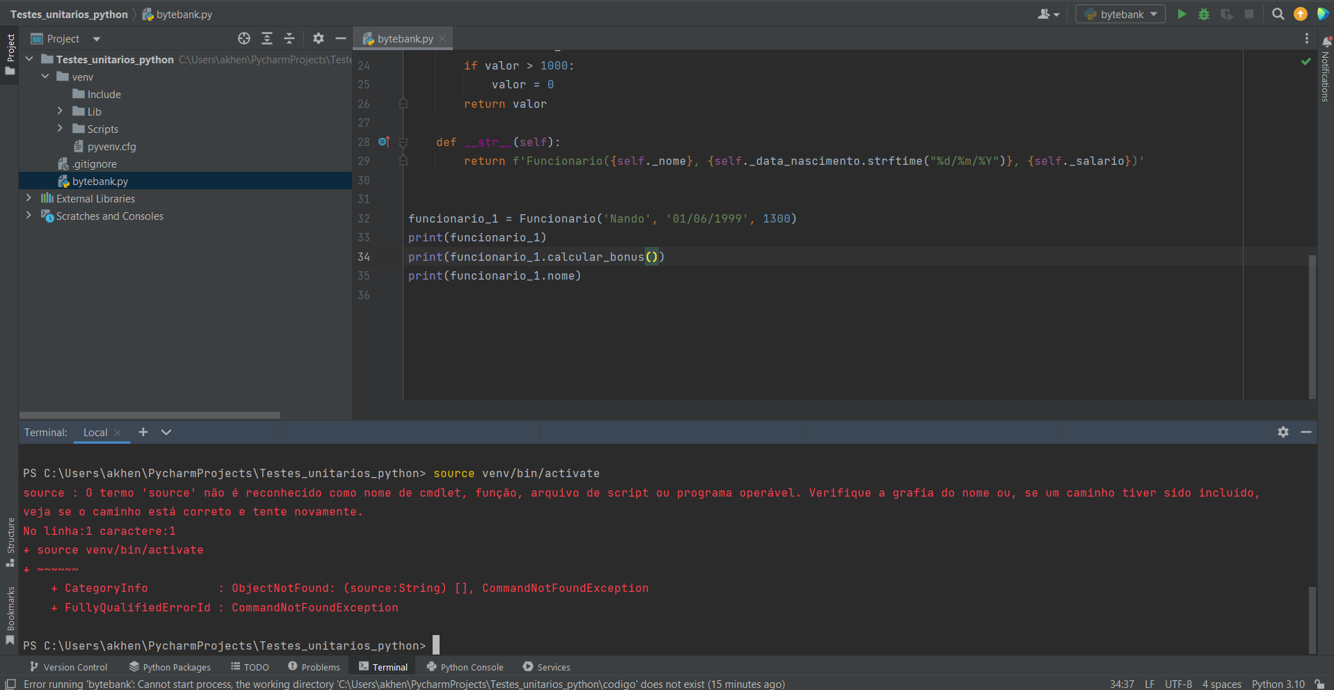The height and width of the screenshot is (690, 1334).
Task: Open the bytebank run configuration dropdown
Action: [x=1120, y=14]
